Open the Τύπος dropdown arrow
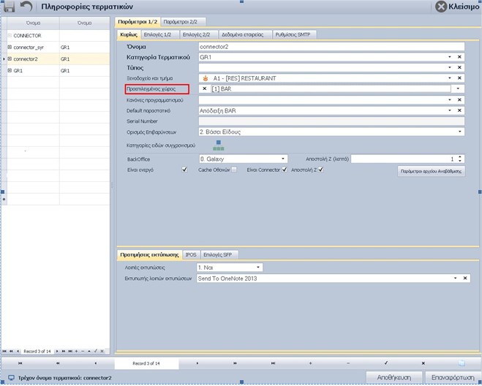 [x=449, y=67]
